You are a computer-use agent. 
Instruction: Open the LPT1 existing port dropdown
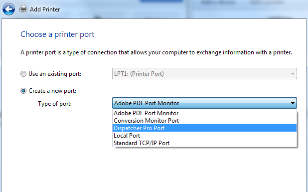tap(204, 74)
